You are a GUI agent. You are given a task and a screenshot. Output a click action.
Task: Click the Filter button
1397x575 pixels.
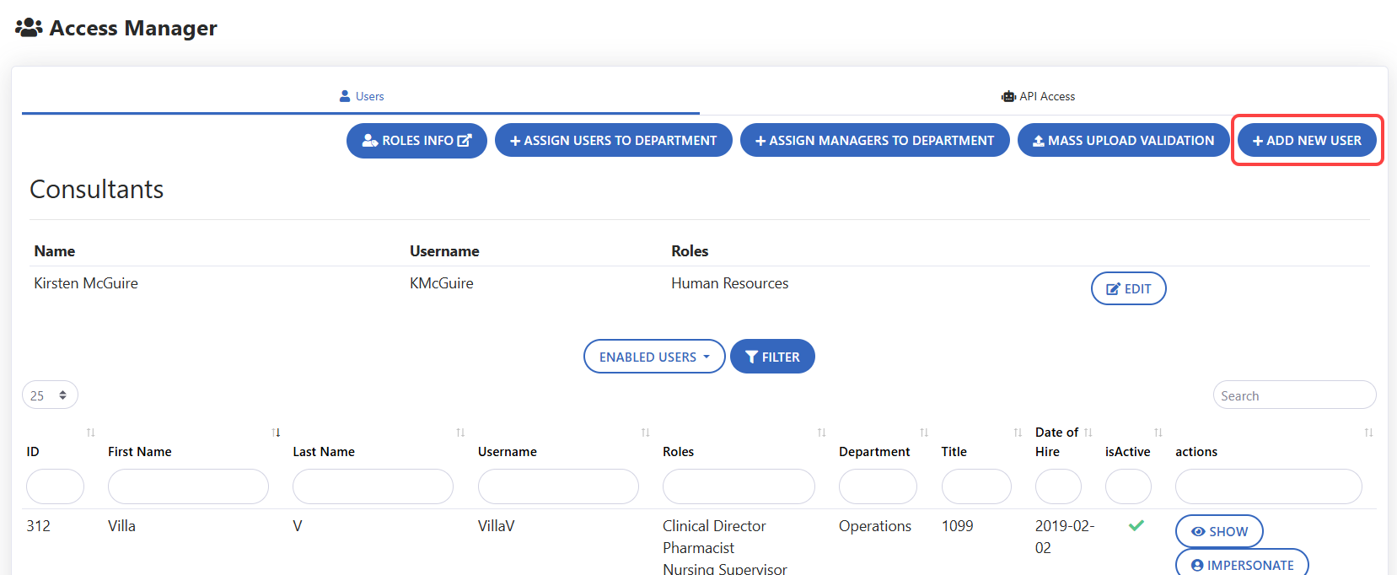click(x=772, y=357)
